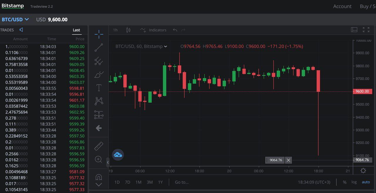Expand more drawing tools chevron at bottom
This screenshot has width=376, height=193.
pos(99,184)
